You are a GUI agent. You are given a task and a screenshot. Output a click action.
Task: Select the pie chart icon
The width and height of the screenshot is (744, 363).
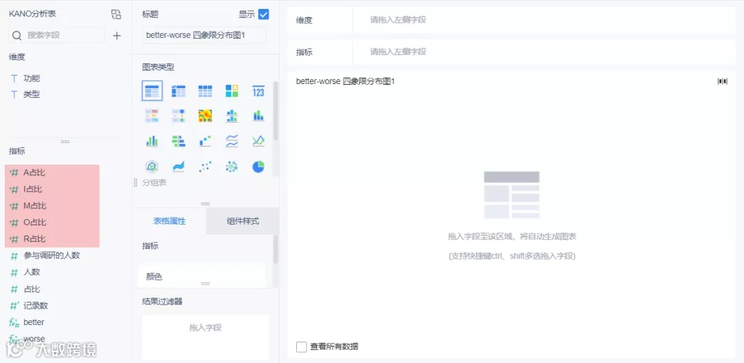click(258, 167)
